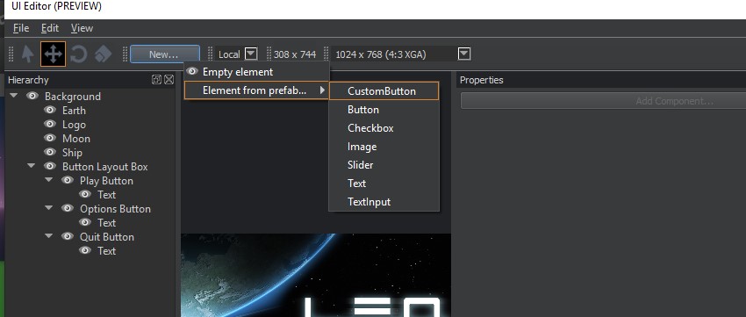The height and width of the screenshot is (317, 746).
Task: Hide the Text under Options Button
Action: [85, 222]
